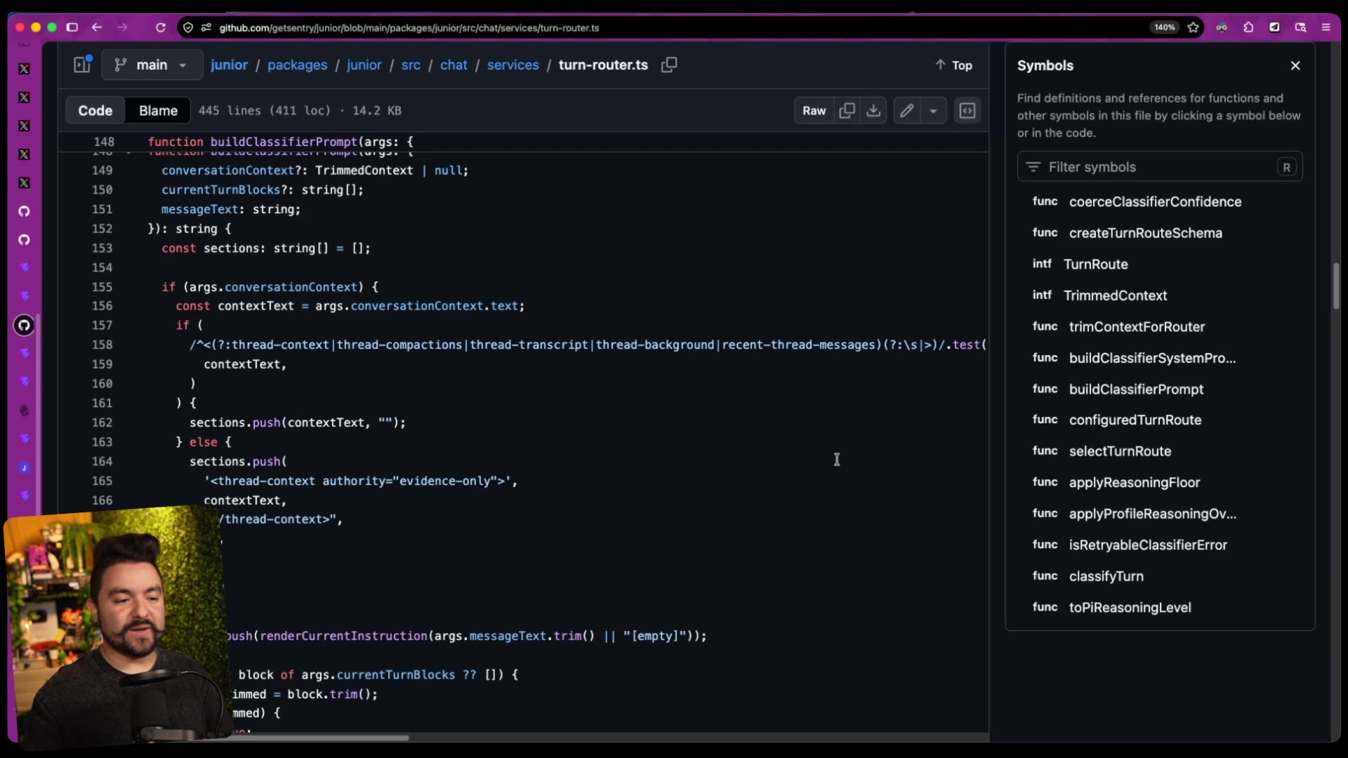
Task: Reload the browser page
Action: click(x=160, y=27)
